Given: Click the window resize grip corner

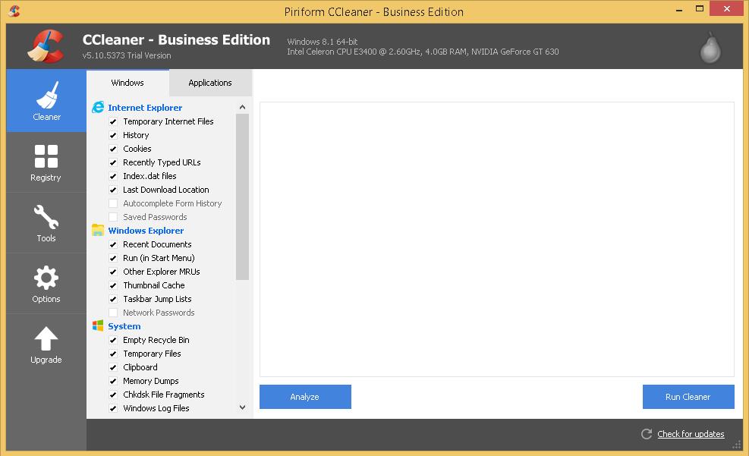Looking at the screenshot, I should pos(737,445).
